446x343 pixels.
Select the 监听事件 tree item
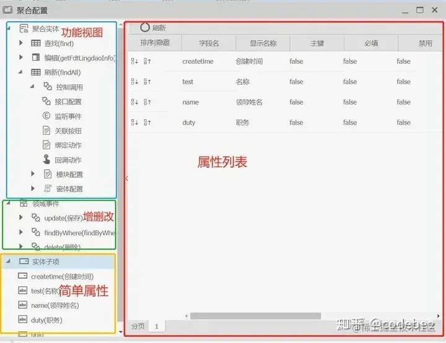tap(68, 116)
